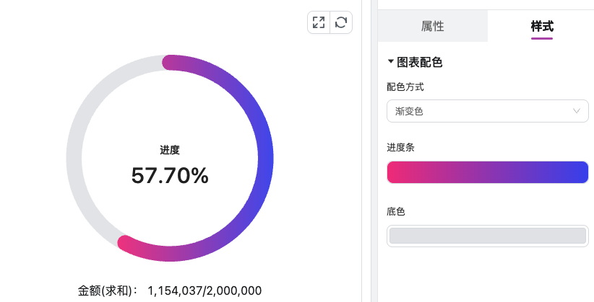Open the 进度条 gradient color picker

tap(487, 172)
